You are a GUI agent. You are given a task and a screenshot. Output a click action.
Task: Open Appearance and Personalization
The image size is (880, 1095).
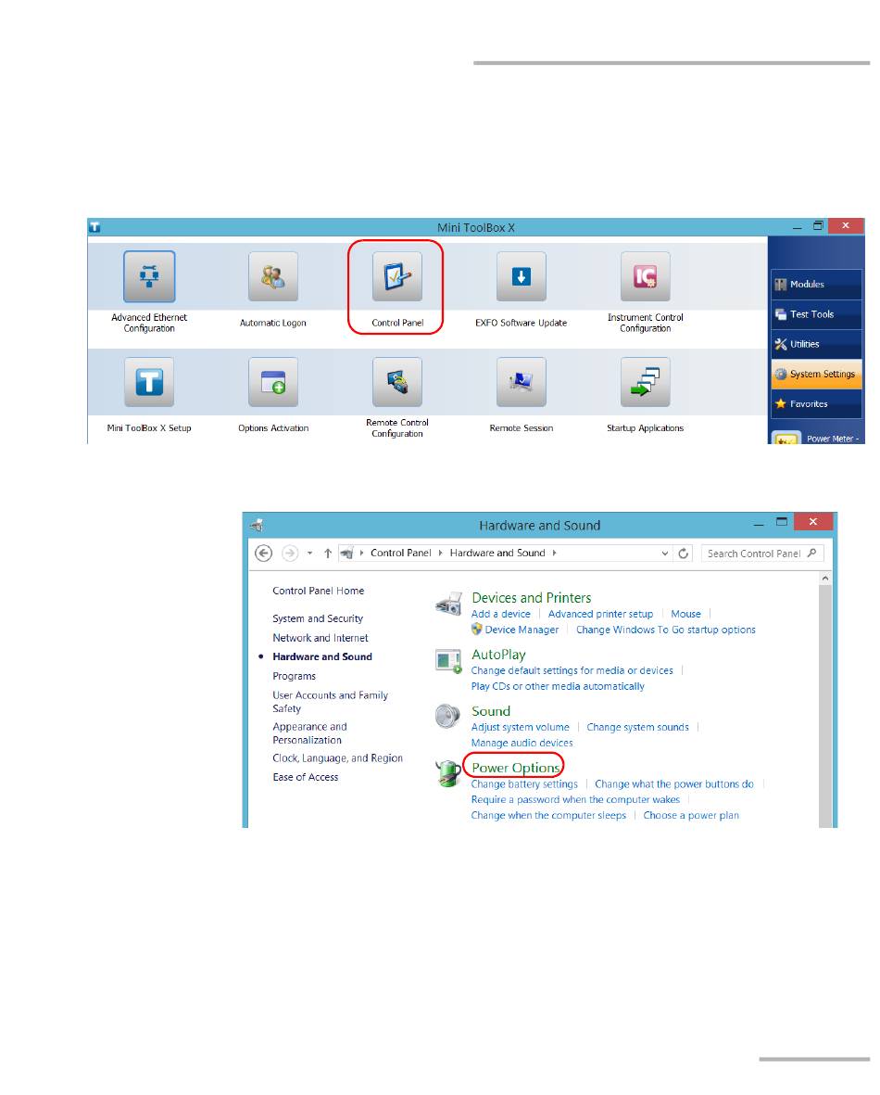coord(309,733)
